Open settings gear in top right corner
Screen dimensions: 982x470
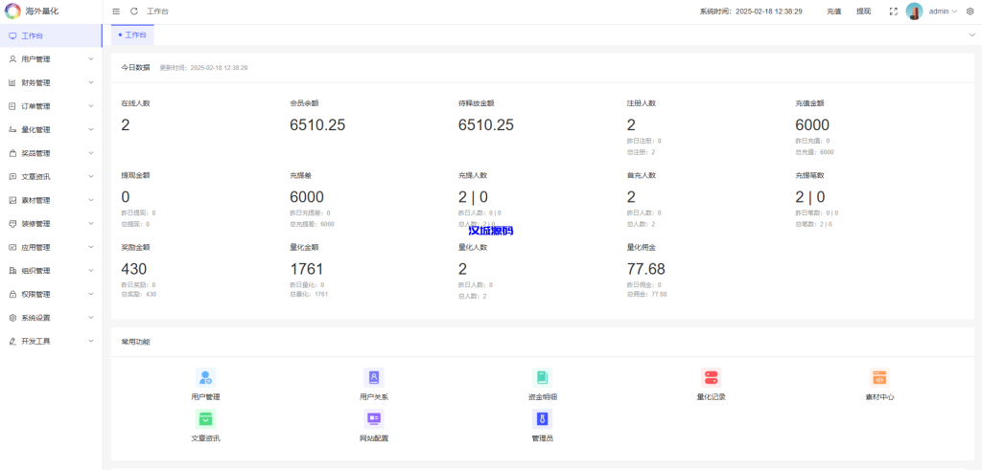click(970, 11)
